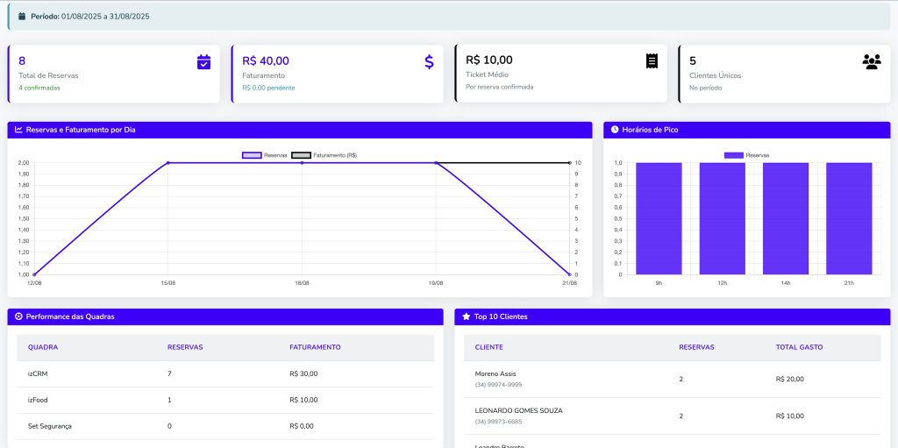The image size is (898, 448).
Task: Click LEONARDO GOMES SOUZA in clients table
Action: coord(518,410)
